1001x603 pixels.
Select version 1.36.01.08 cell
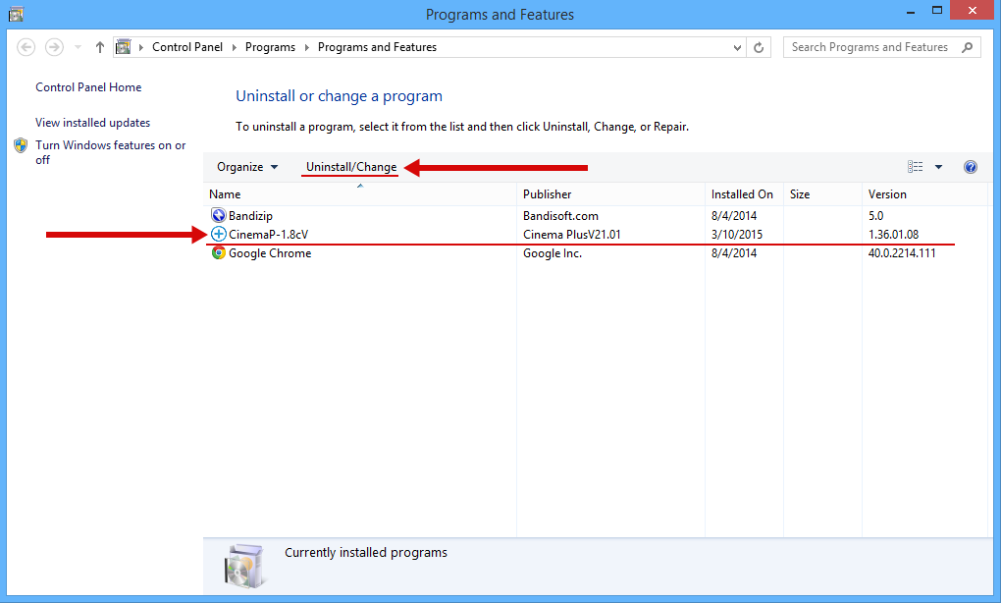click(893, 235)
